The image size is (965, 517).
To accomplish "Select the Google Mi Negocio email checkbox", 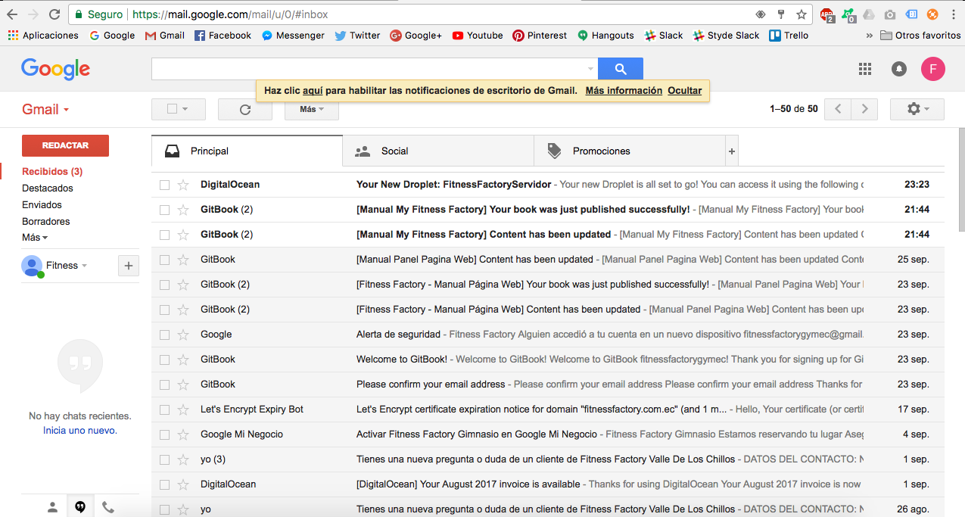I will point(164,434).
